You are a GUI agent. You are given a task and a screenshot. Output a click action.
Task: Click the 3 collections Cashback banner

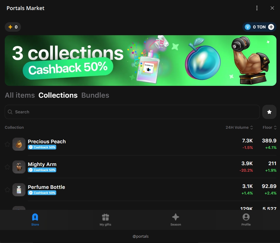click(x=140, y=61)
